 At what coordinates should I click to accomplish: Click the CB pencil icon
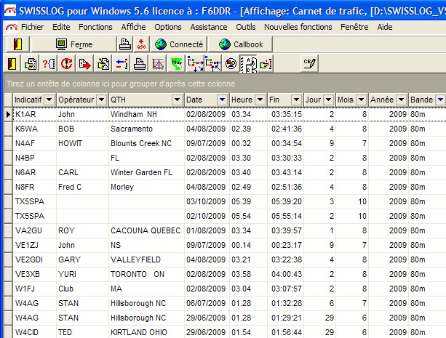click(x=309, y=63)
